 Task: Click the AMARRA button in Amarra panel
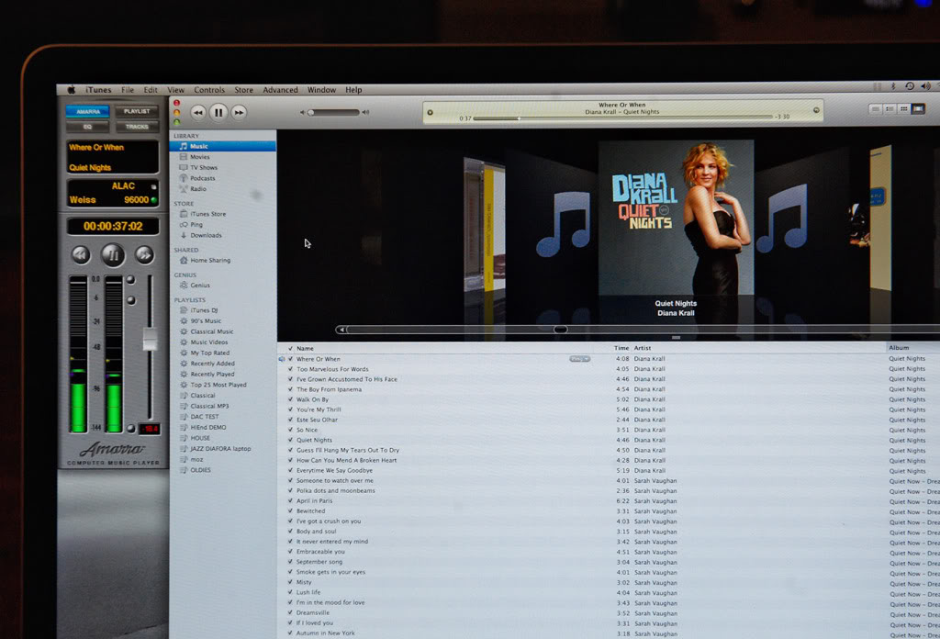(87, 111)
